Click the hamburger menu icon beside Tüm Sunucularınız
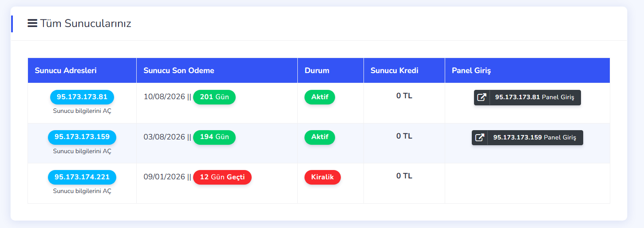 coord(32,23)
